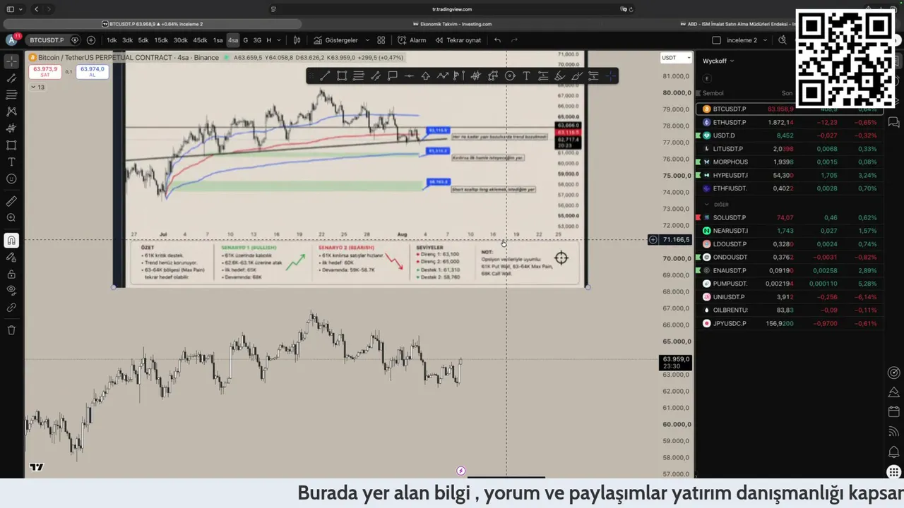Viewport: 904px width, 508px height.
Task: Select the text tool in left sidebar
Action: point(11,162)
